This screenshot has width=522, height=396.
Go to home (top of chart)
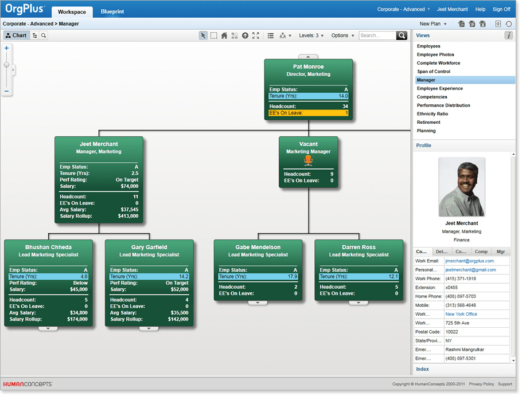[x=224, y=36]
